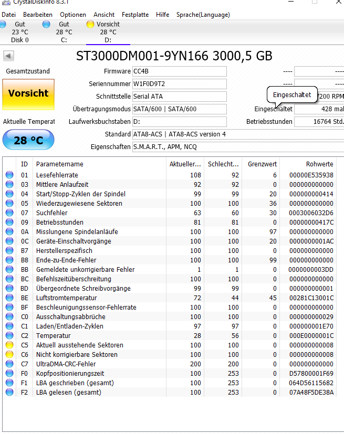Image resolution: width=344 pixels, height=434 pixels.
Task: Click the status icon for Gemeldete unkorrigierbare Fehler
Action: (x=9, y=269)
